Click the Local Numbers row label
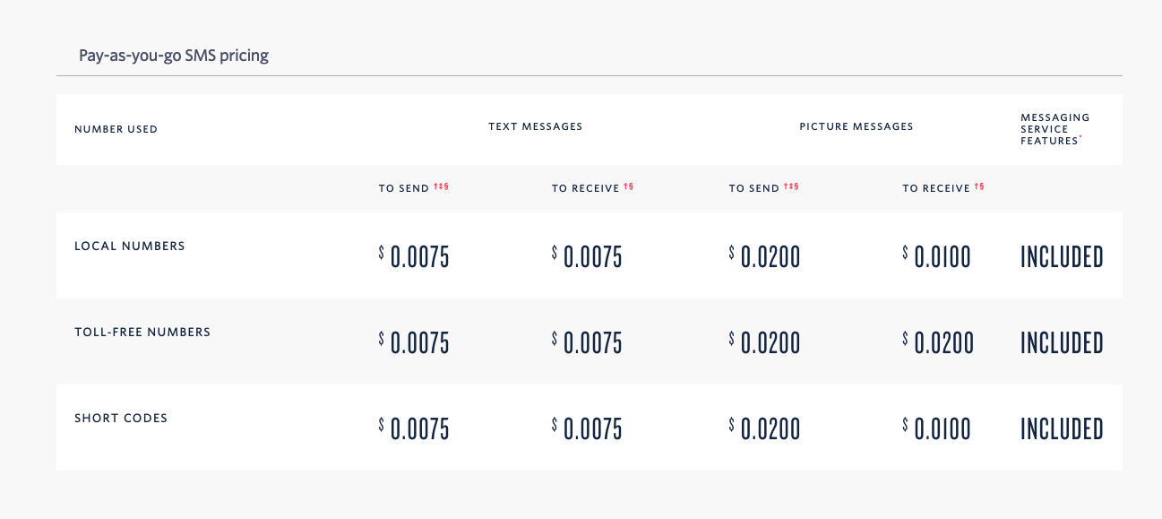Screen dimensions: 1162x519 tap(130, 246)
